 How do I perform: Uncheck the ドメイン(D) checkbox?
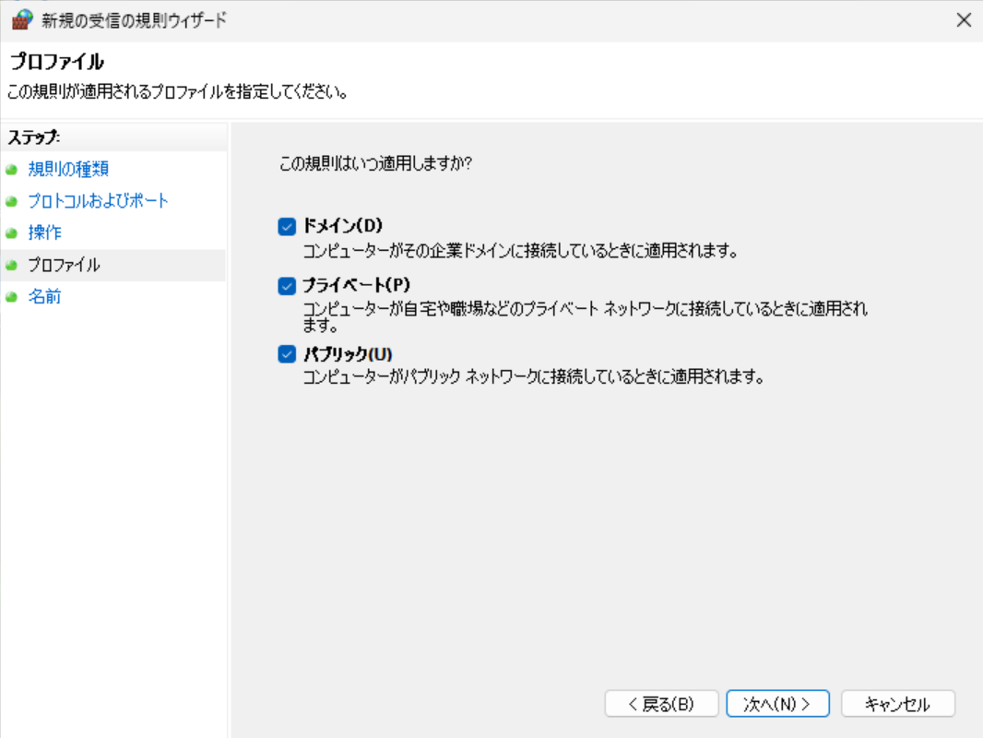pos(287,226)
